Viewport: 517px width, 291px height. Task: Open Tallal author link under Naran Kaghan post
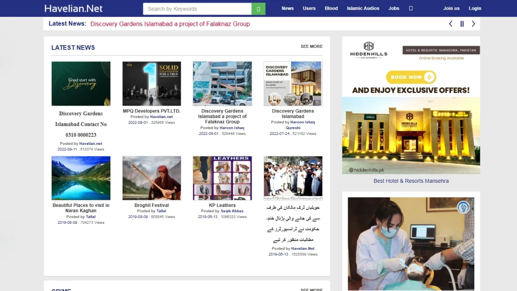[90, 217]
